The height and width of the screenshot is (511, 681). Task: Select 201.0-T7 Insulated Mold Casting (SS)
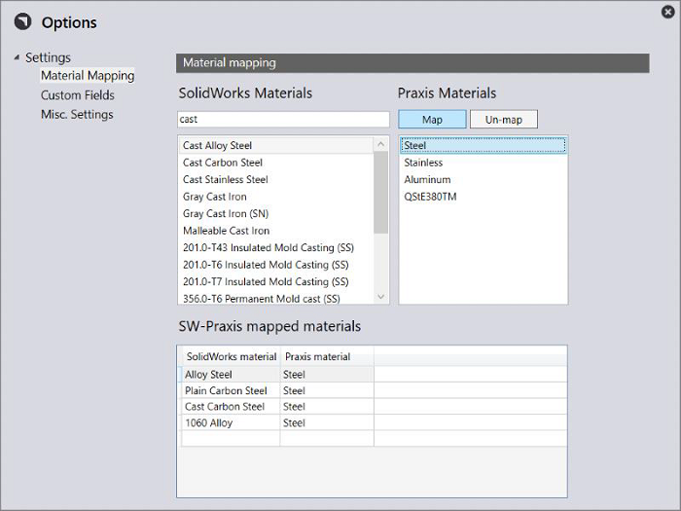click(275, 281)
